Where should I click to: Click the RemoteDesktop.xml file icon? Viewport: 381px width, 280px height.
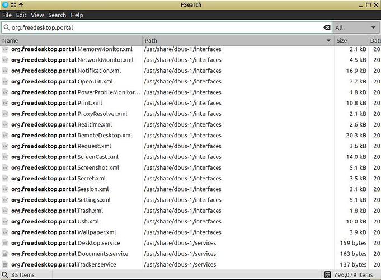(5, 136)
